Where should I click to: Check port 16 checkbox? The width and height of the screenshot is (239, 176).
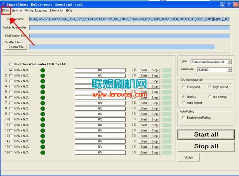click(x=11, y=153)
